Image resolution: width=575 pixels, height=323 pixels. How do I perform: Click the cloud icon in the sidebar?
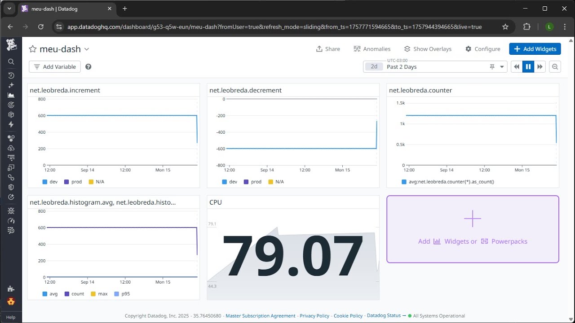tap(11, 148)
